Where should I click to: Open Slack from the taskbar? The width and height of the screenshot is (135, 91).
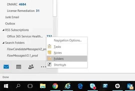pos(117,86)
